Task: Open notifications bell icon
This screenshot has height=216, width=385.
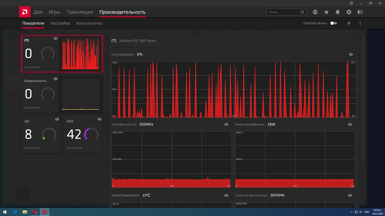Action: coord(338,12)
